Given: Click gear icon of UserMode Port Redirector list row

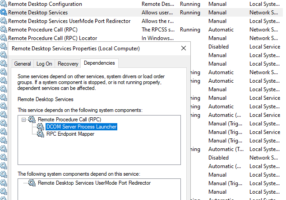Looking at the screenshot, I should 4,21.
